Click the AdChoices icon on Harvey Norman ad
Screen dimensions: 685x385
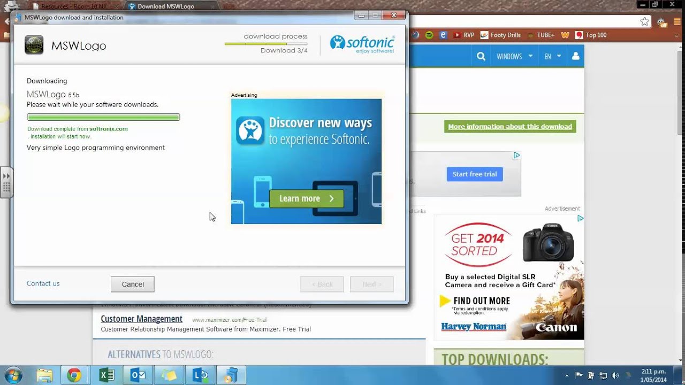click(580, 218)
